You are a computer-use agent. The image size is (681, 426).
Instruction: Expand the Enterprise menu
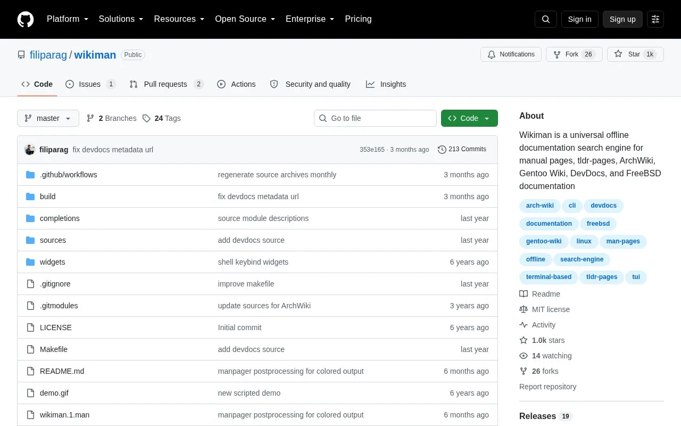tap(310, 19)
